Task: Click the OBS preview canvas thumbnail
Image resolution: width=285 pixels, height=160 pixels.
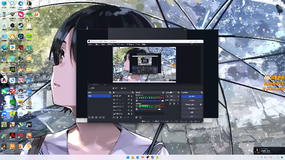Action: tap(144, 65)
